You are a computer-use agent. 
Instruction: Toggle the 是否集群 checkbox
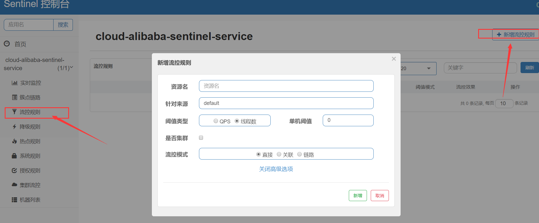coord(201,138)
